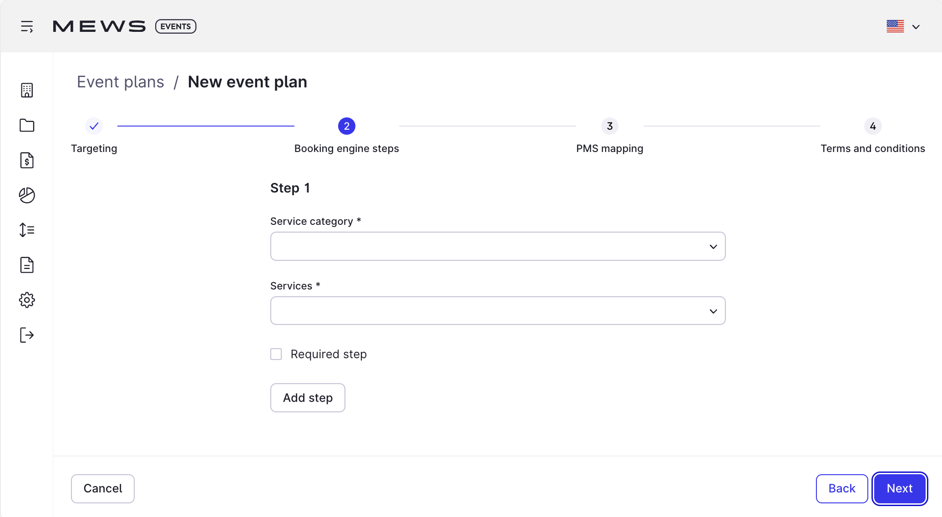The image size is (942, 517).
Task: Expand the language selector chevron
Action: coord(916,27)
